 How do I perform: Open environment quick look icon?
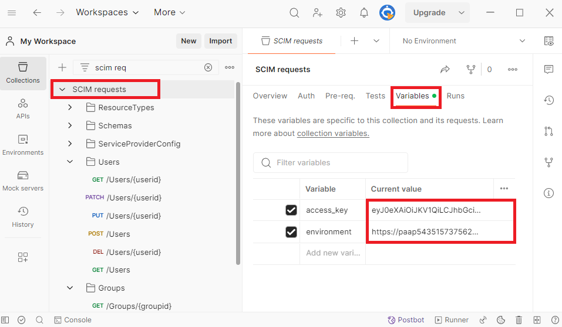tap(548, 41)
